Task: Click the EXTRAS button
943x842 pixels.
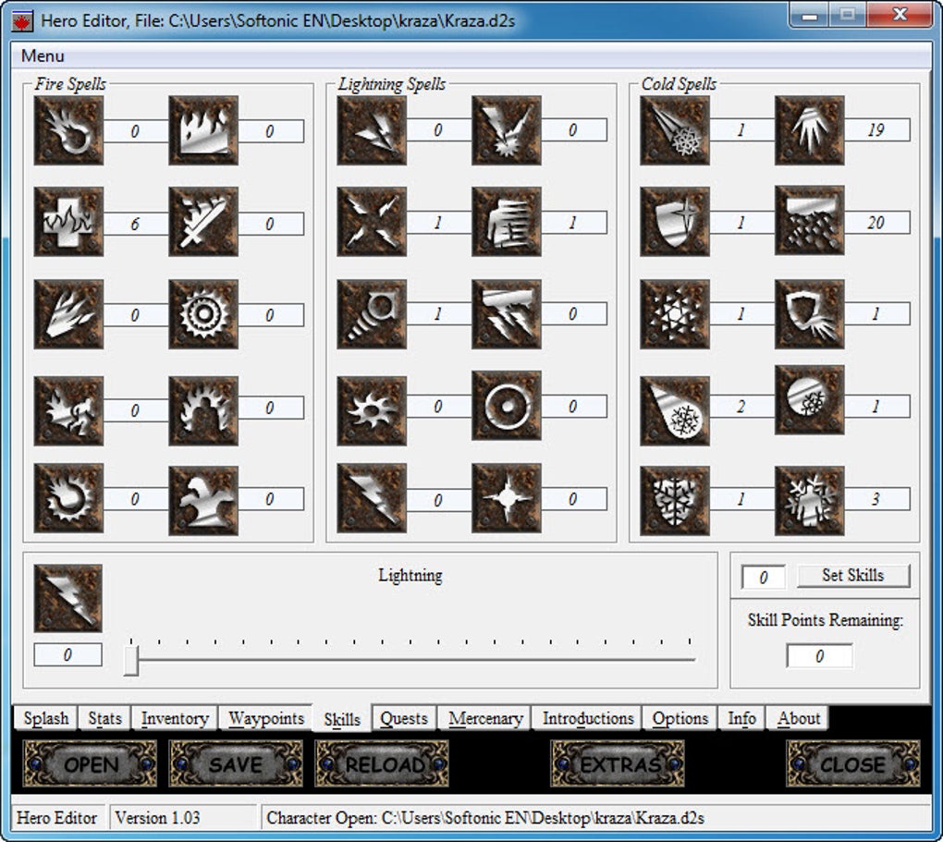Action: (x=618, y=763)
